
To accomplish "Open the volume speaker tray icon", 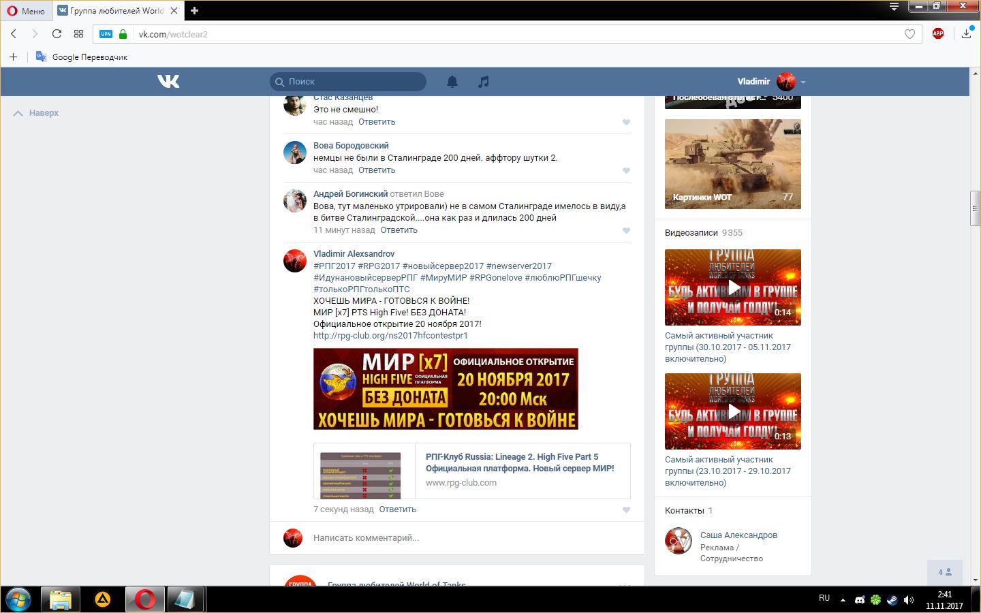I will [908, 600].
